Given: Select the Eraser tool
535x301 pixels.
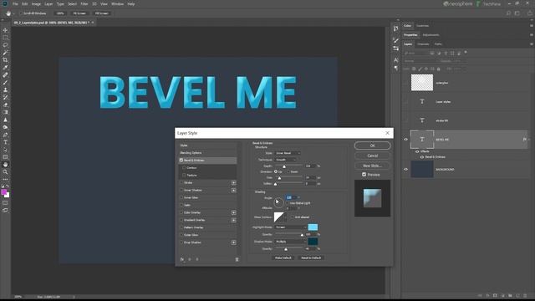Looking at the screenshot, I should 5,105.
